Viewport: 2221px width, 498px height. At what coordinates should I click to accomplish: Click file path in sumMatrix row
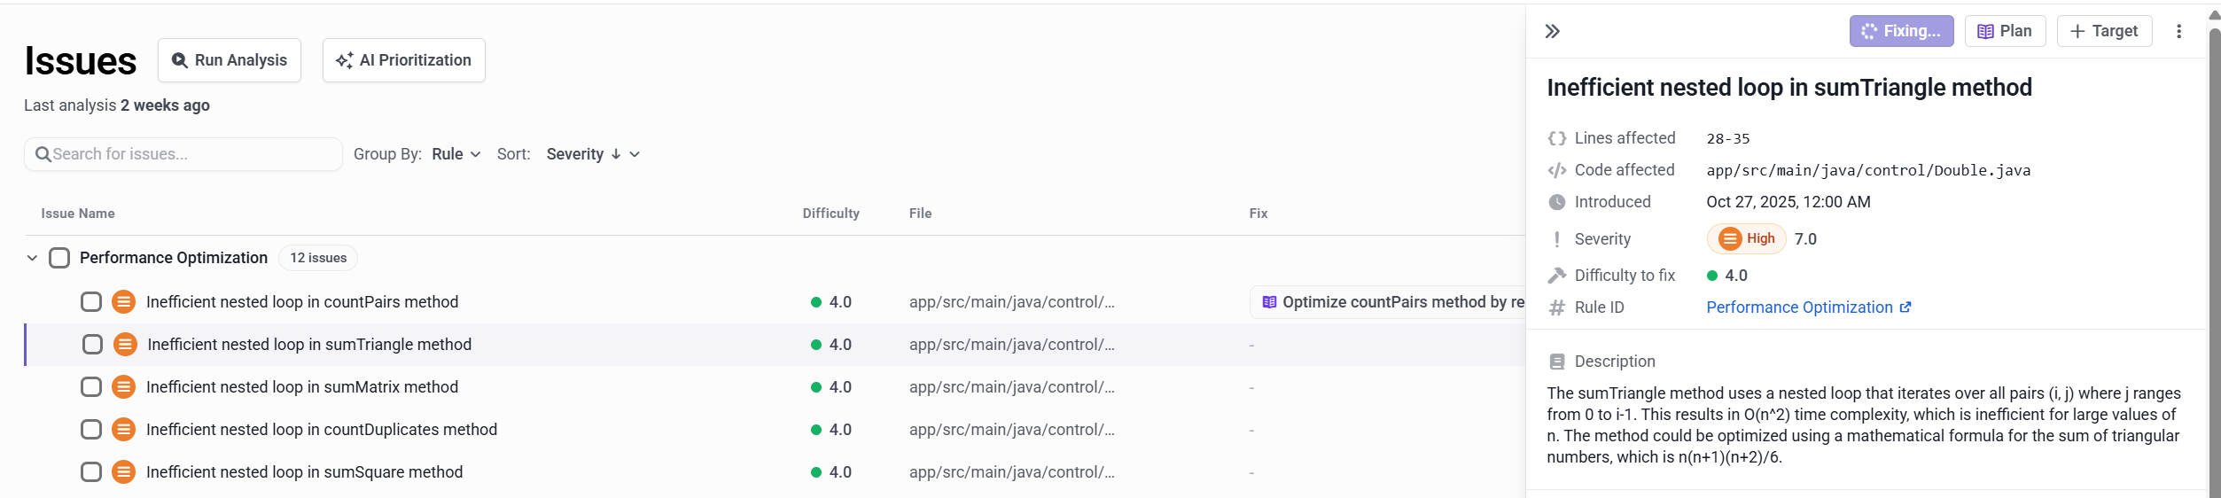[x=1012, y=387]
